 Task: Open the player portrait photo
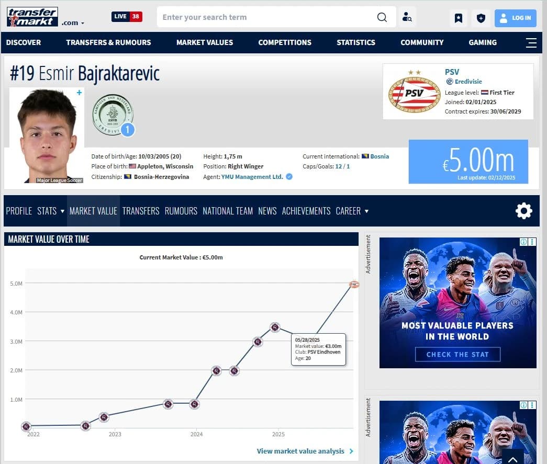pyautogui.click(x=47, y=135)
